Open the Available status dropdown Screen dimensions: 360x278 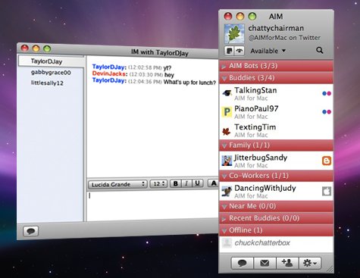click(268, 51)
